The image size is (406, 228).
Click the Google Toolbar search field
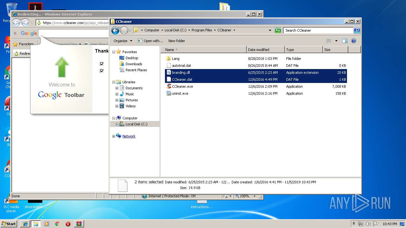coord(74,33)
